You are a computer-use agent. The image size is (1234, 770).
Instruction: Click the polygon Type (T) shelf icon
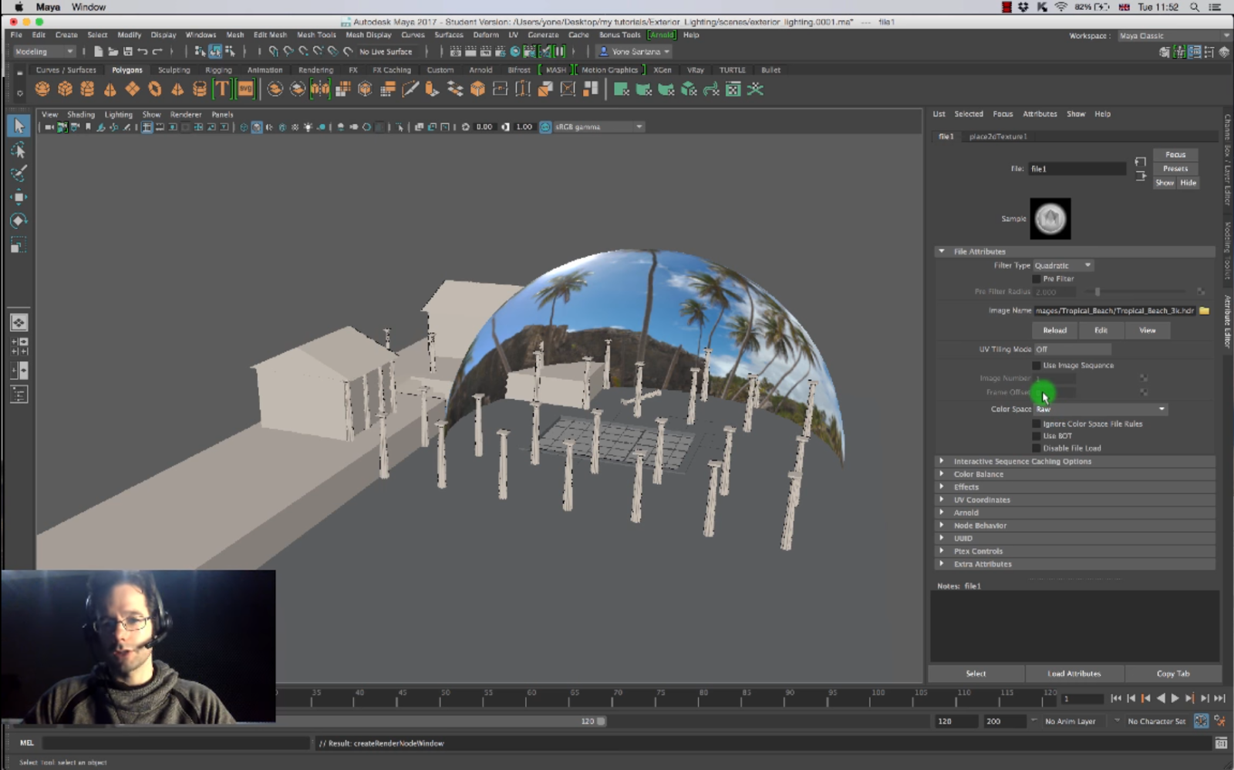coord(222,89)
